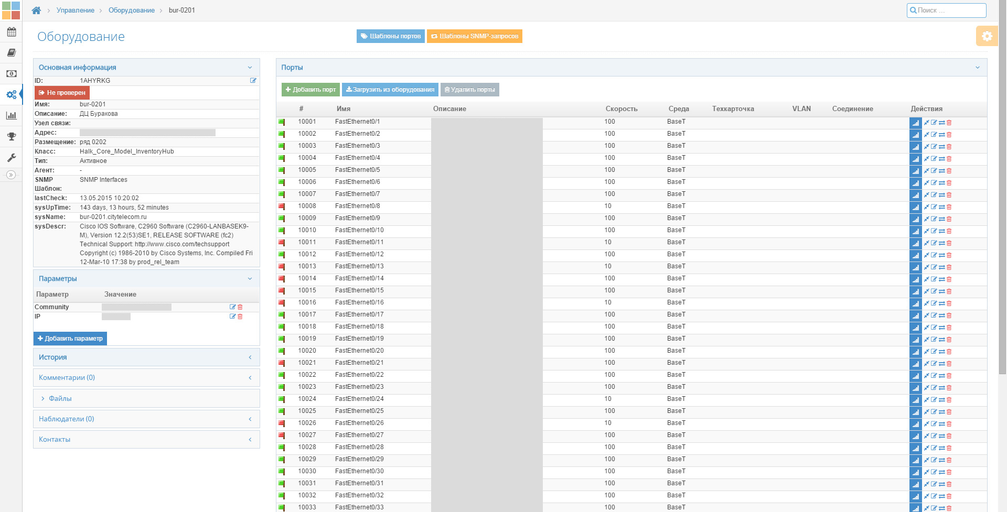Collapse the 'Порты' panel
This screenshot has width=1007, height=512.
click(x=977, y=68)
